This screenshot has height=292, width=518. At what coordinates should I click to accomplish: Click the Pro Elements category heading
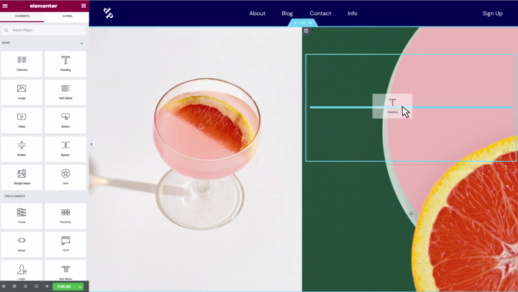click(15, 196)
